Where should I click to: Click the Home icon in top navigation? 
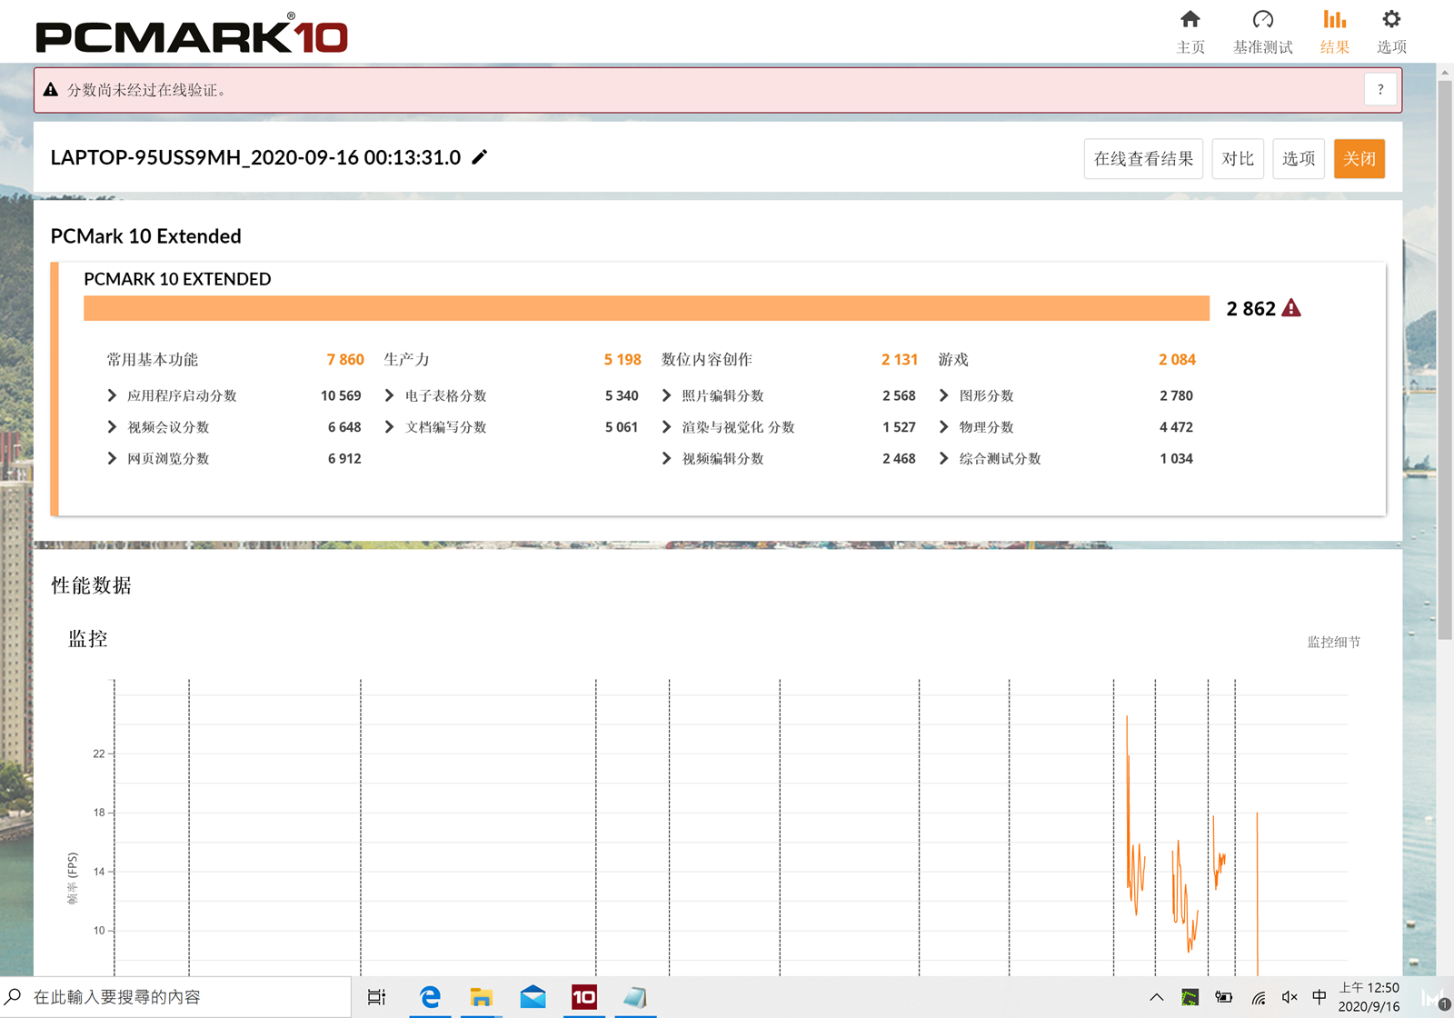1190,20
